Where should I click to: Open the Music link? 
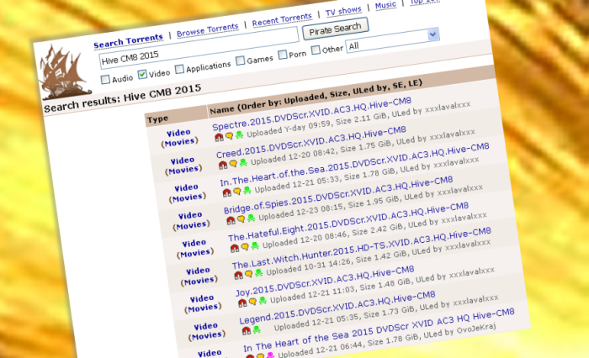(385, 5)
